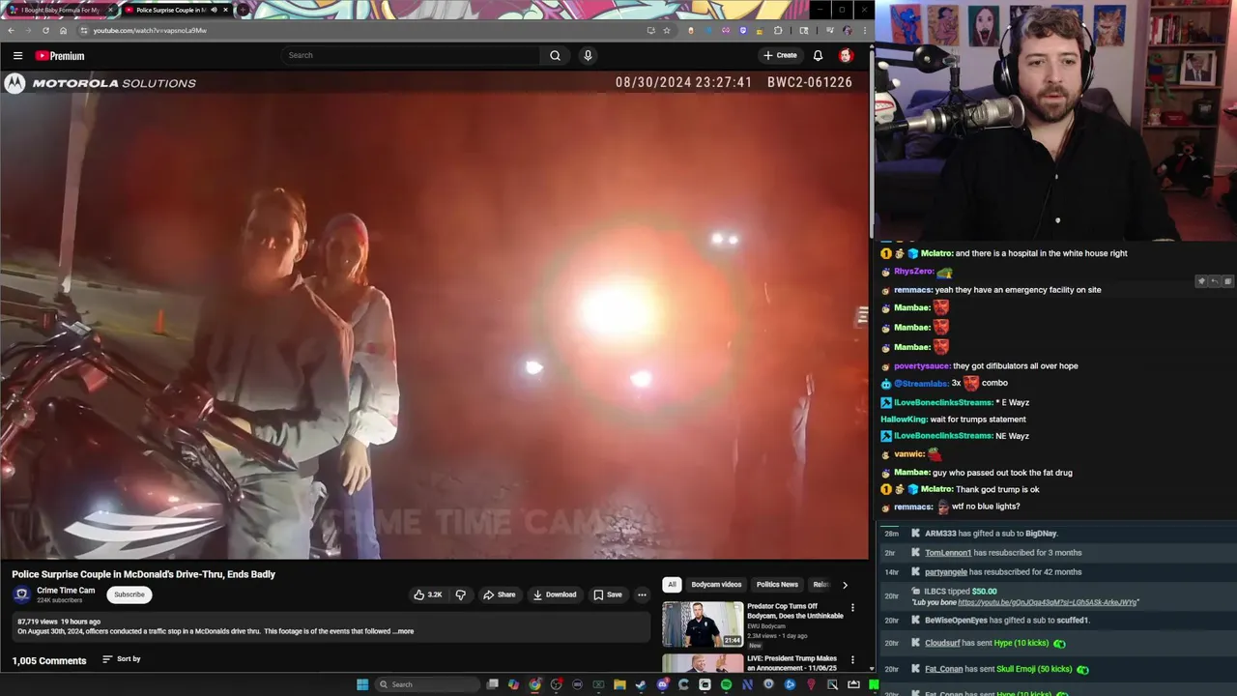Open the YouTube account avatar menu
The image size is (1237, 696).
pyautogui.click(x=846, y=55)
